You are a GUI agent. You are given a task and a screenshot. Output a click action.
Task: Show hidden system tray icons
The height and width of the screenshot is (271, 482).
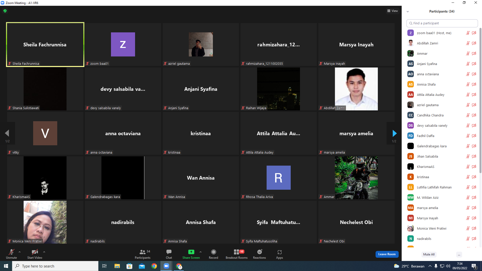tap(430, 266)
